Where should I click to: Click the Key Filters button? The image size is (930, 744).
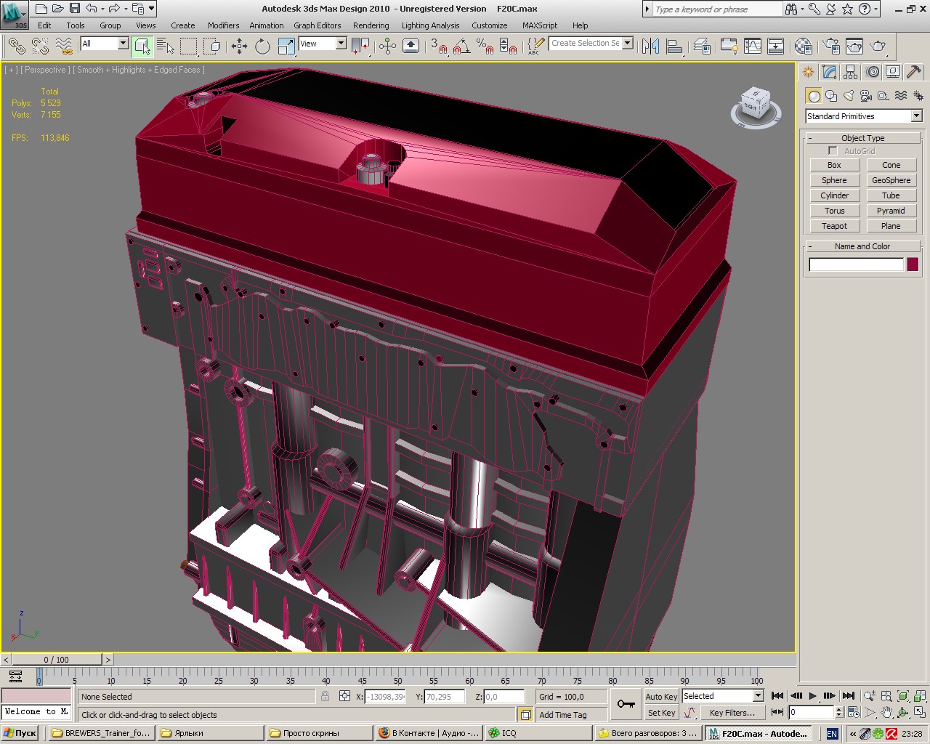(732, 713)
